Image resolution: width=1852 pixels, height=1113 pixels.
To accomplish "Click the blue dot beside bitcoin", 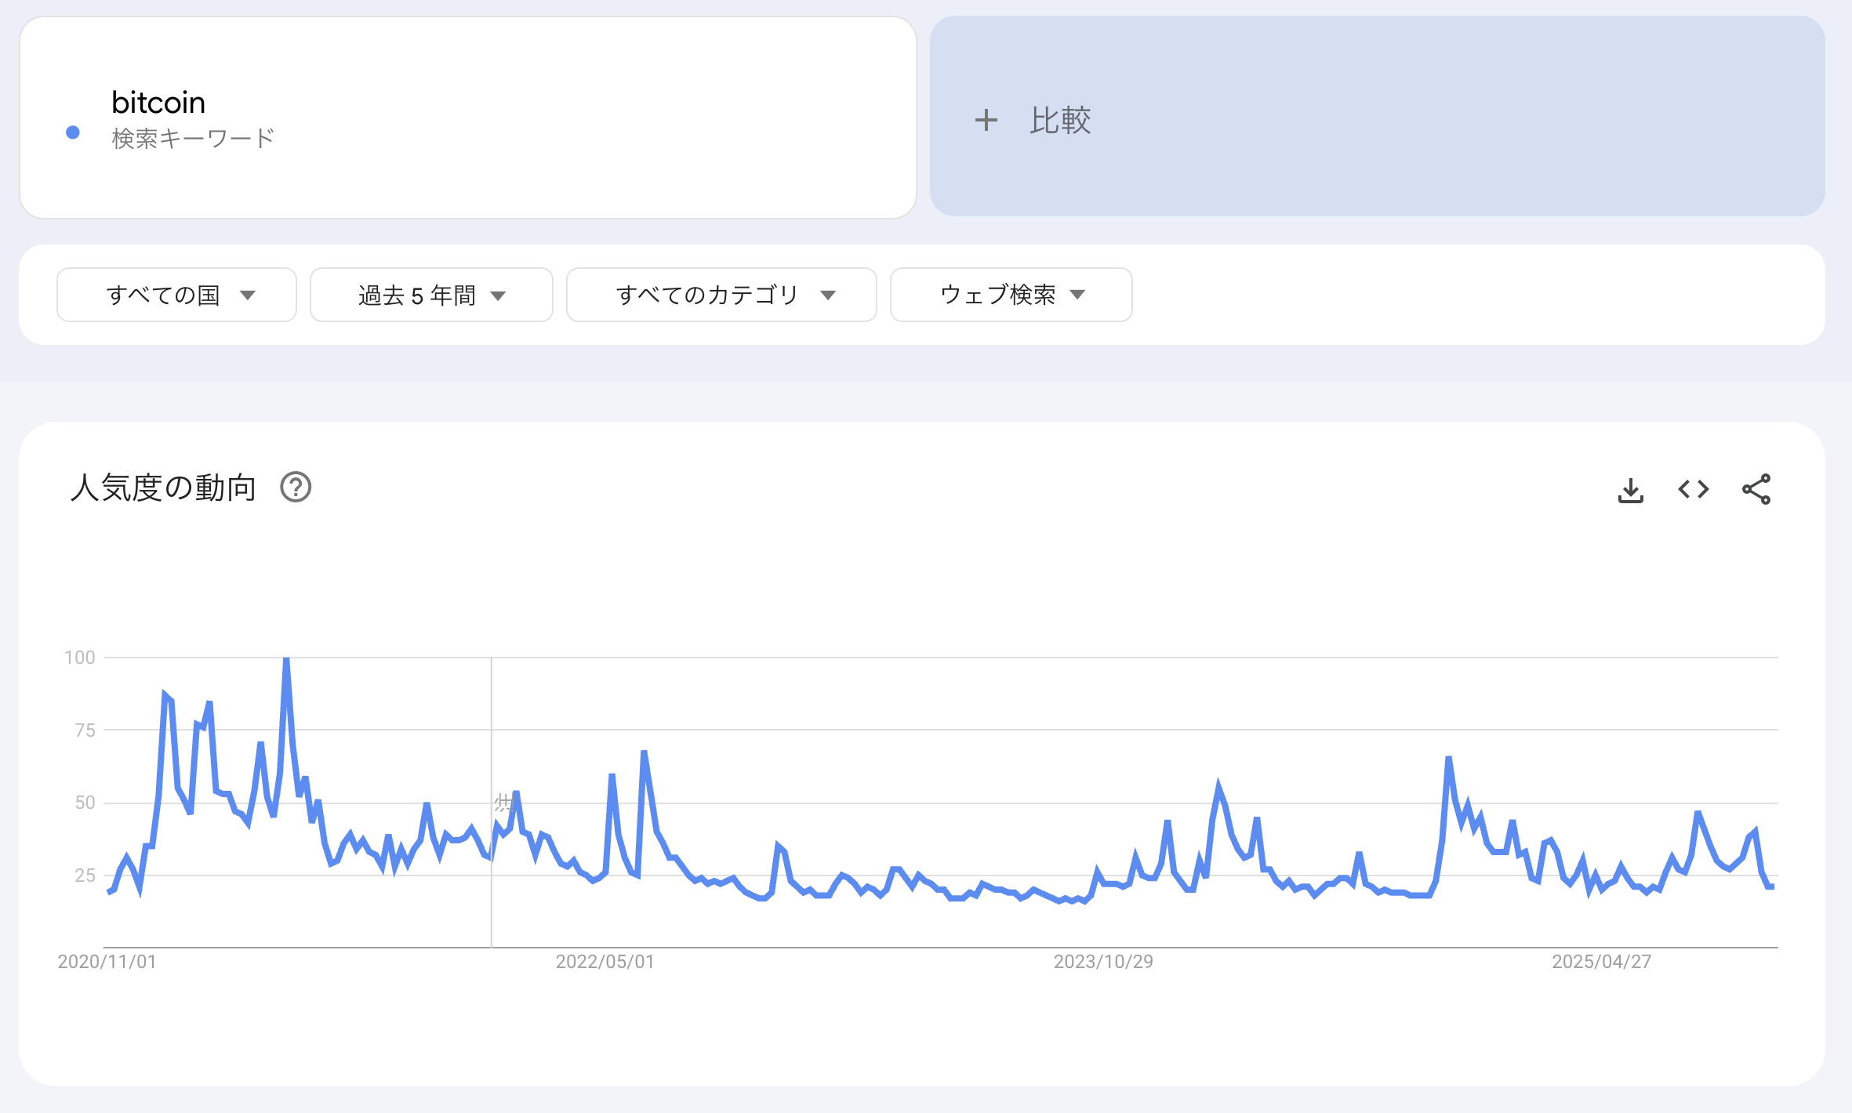I will 73,132.
